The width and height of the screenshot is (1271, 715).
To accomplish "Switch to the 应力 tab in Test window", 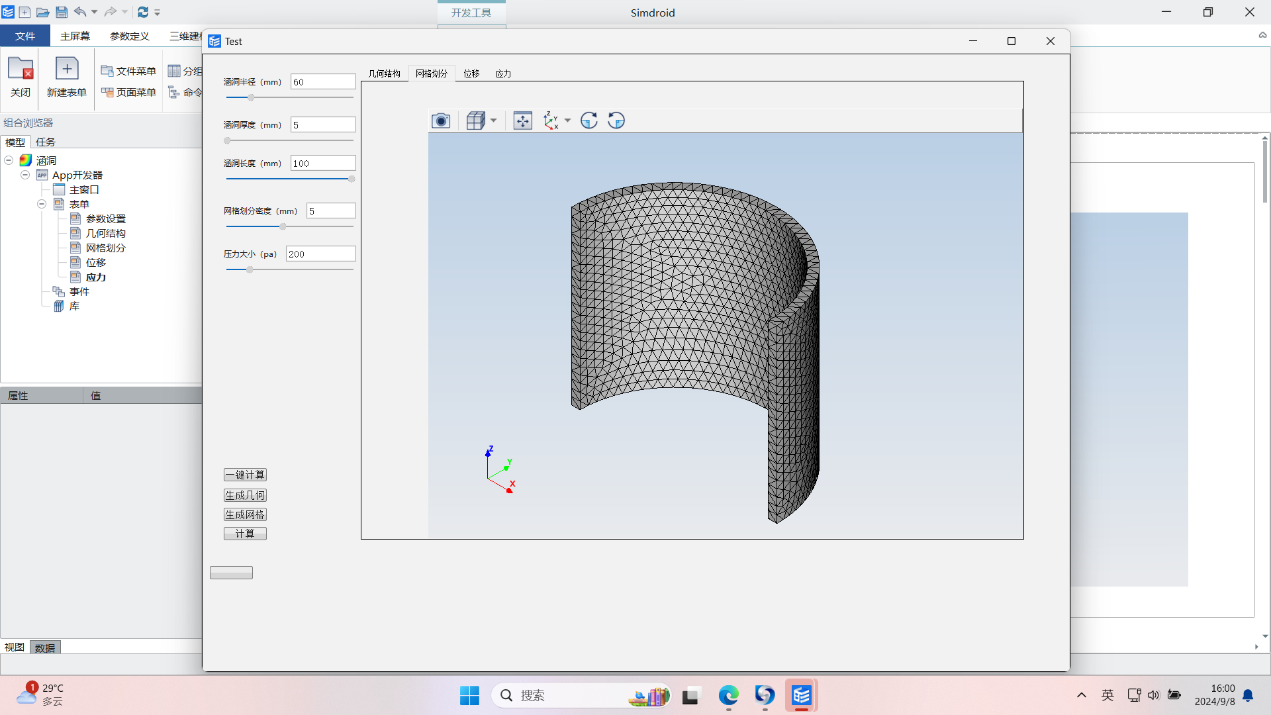I will pos(503,73).
